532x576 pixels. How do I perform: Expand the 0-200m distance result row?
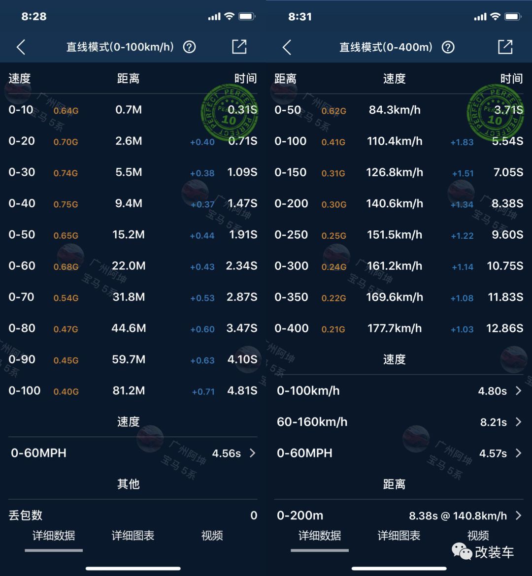click(x=398, y=515)
